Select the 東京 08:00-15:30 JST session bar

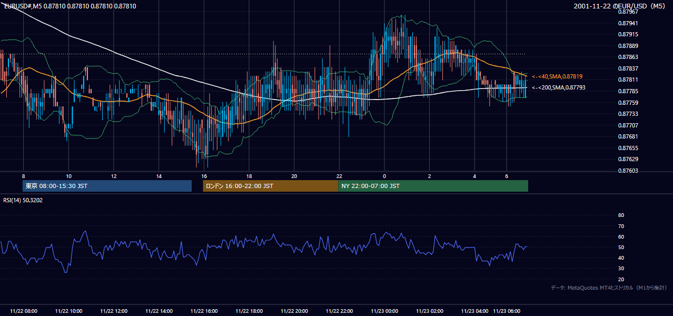[107, 186]
